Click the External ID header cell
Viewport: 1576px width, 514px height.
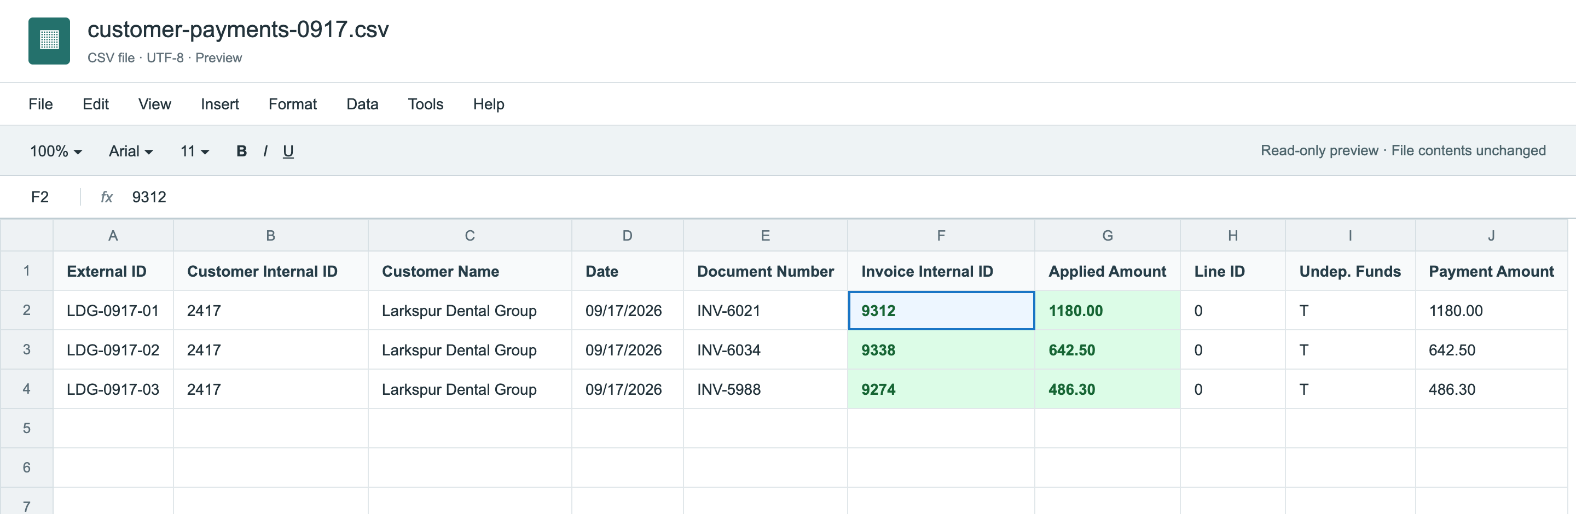tap(113, 271)
